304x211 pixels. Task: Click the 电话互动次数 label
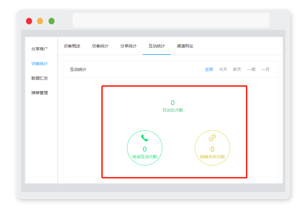coord(145,156)
